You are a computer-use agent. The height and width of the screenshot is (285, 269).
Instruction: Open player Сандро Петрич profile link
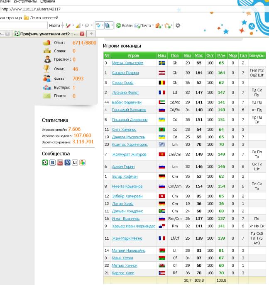[125, 73]
